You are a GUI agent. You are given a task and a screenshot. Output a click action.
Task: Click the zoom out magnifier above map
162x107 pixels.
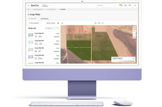(x=95, y=23)
